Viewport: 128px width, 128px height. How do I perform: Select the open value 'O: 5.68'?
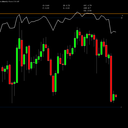click(x=46, y=6)
